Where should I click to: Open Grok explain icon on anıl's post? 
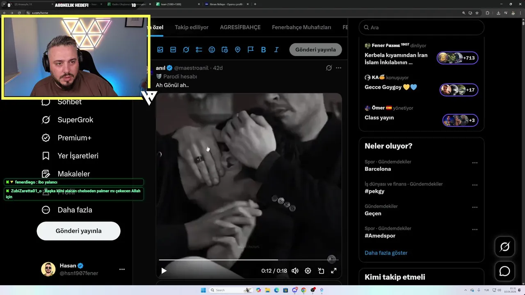point(329,68)
